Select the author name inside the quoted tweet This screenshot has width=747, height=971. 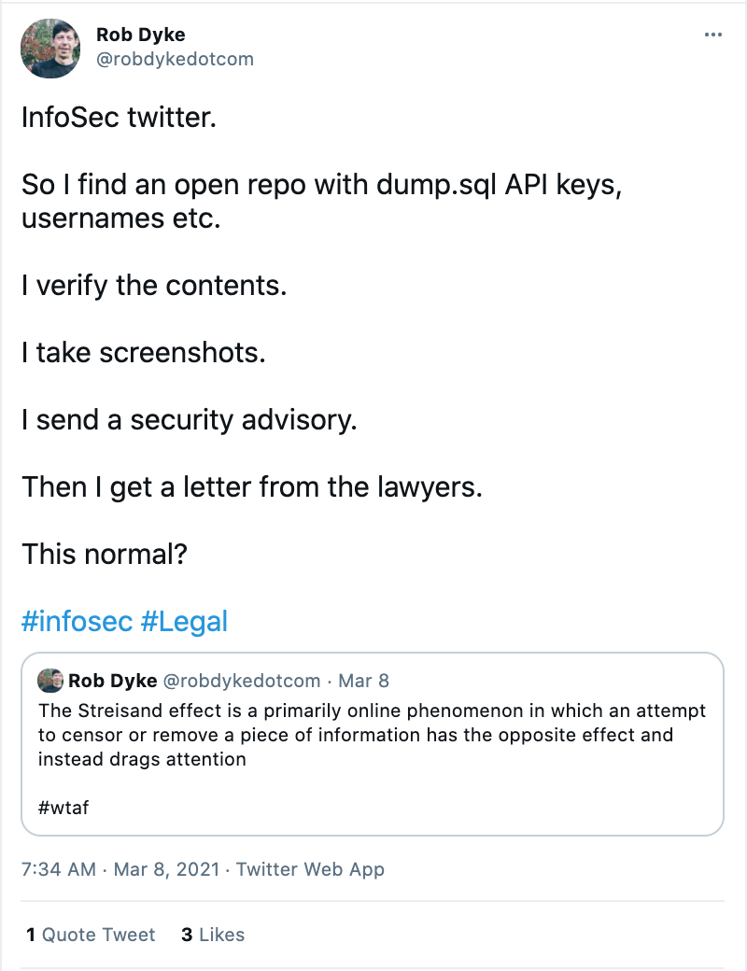[x=112, y=681]
